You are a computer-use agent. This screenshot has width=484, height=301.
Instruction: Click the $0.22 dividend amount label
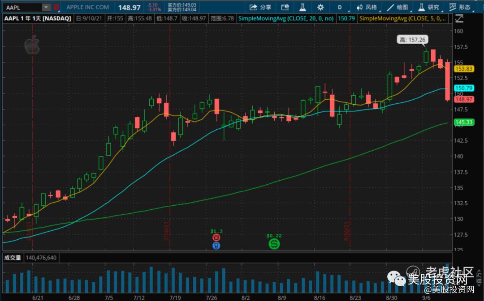tap(274, 236)
